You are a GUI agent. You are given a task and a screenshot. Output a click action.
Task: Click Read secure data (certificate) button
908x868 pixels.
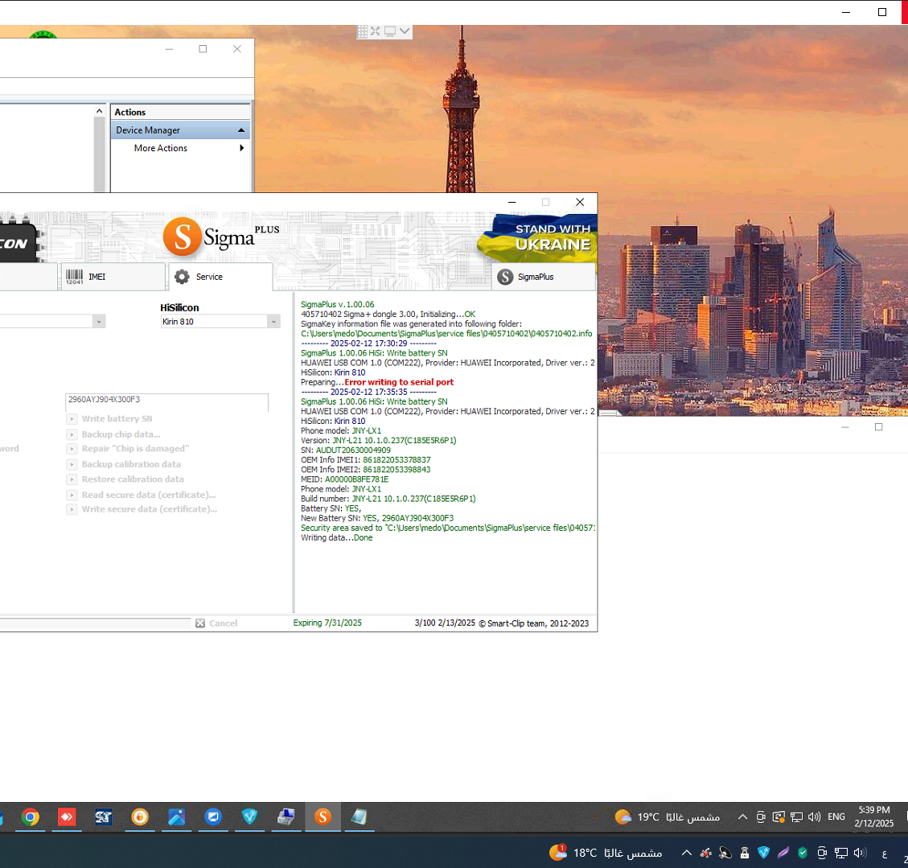(x=142, y=495)
